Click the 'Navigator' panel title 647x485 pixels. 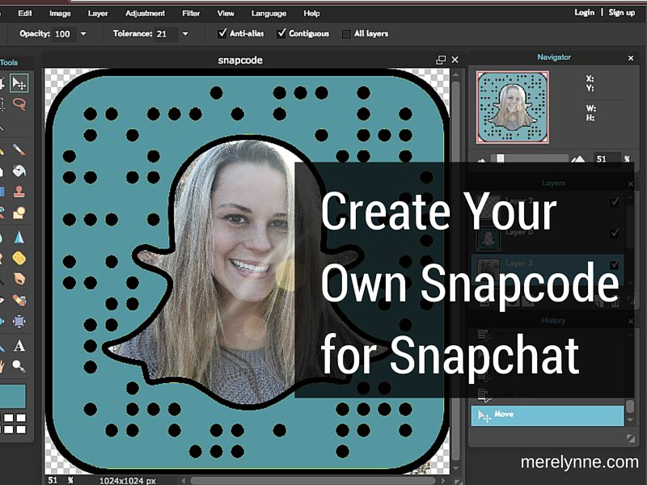coord(554,57)
